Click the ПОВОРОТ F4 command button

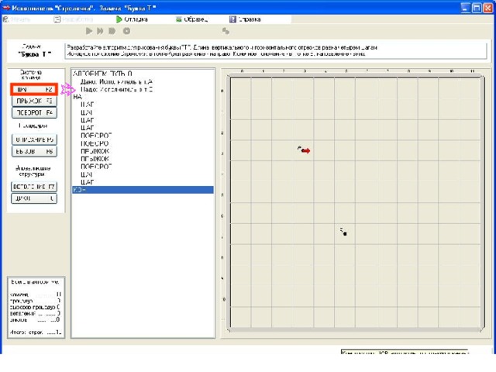click(x=34, y=112)
